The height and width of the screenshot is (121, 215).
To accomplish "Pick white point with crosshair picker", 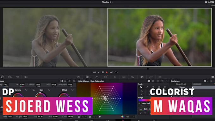I will [x=33, y=90].
